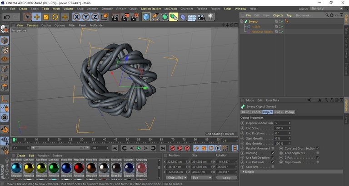The image size is (349, 186).
Task: Click Go to Start playback button
Action: coord(115,148)
